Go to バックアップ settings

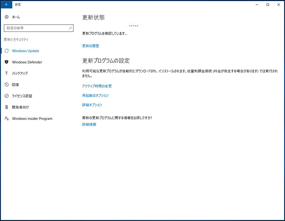point(20,73)
